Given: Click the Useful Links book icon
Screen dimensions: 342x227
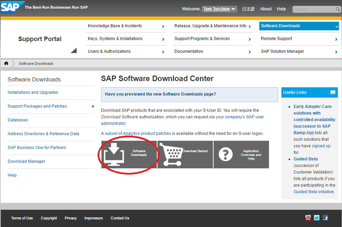Looking at the screenshot, I should click(333, 92).
